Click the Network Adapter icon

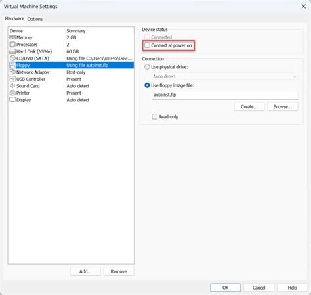tap(12, 72)
